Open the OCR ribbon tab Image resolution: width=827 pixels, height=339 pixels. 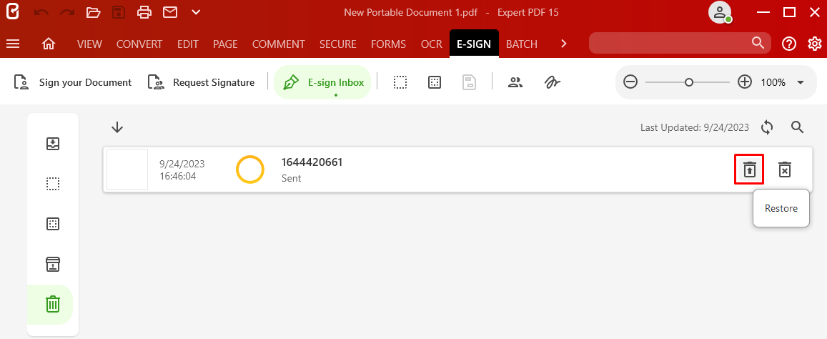(x=432, y=44)
